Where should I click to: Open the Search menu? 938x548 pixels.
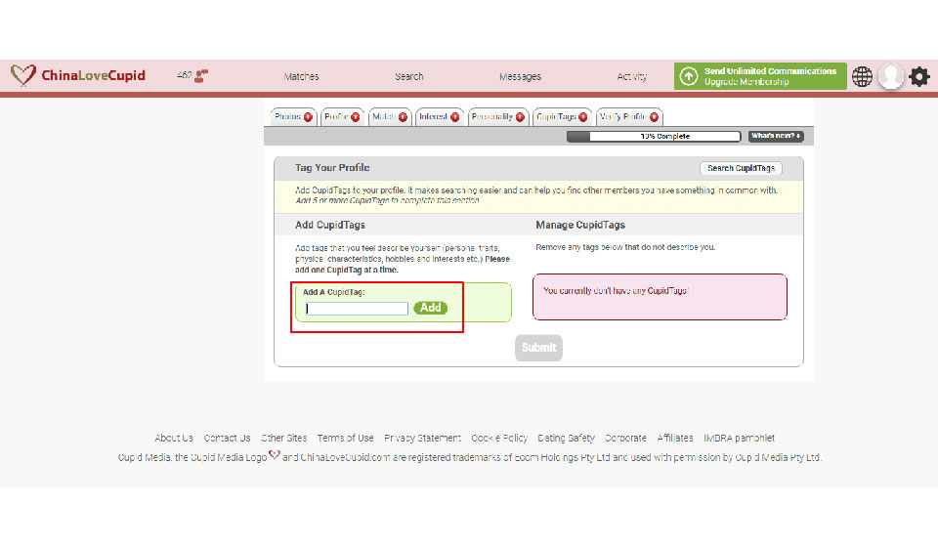click(409, 76)
